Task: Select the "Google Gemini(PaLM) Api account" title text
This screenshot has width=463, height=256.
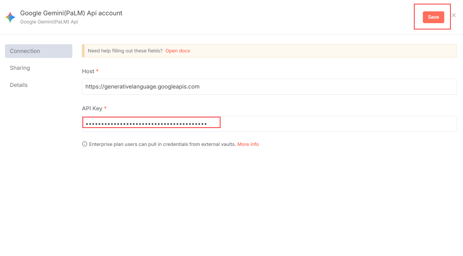Action: click(71, 13)
